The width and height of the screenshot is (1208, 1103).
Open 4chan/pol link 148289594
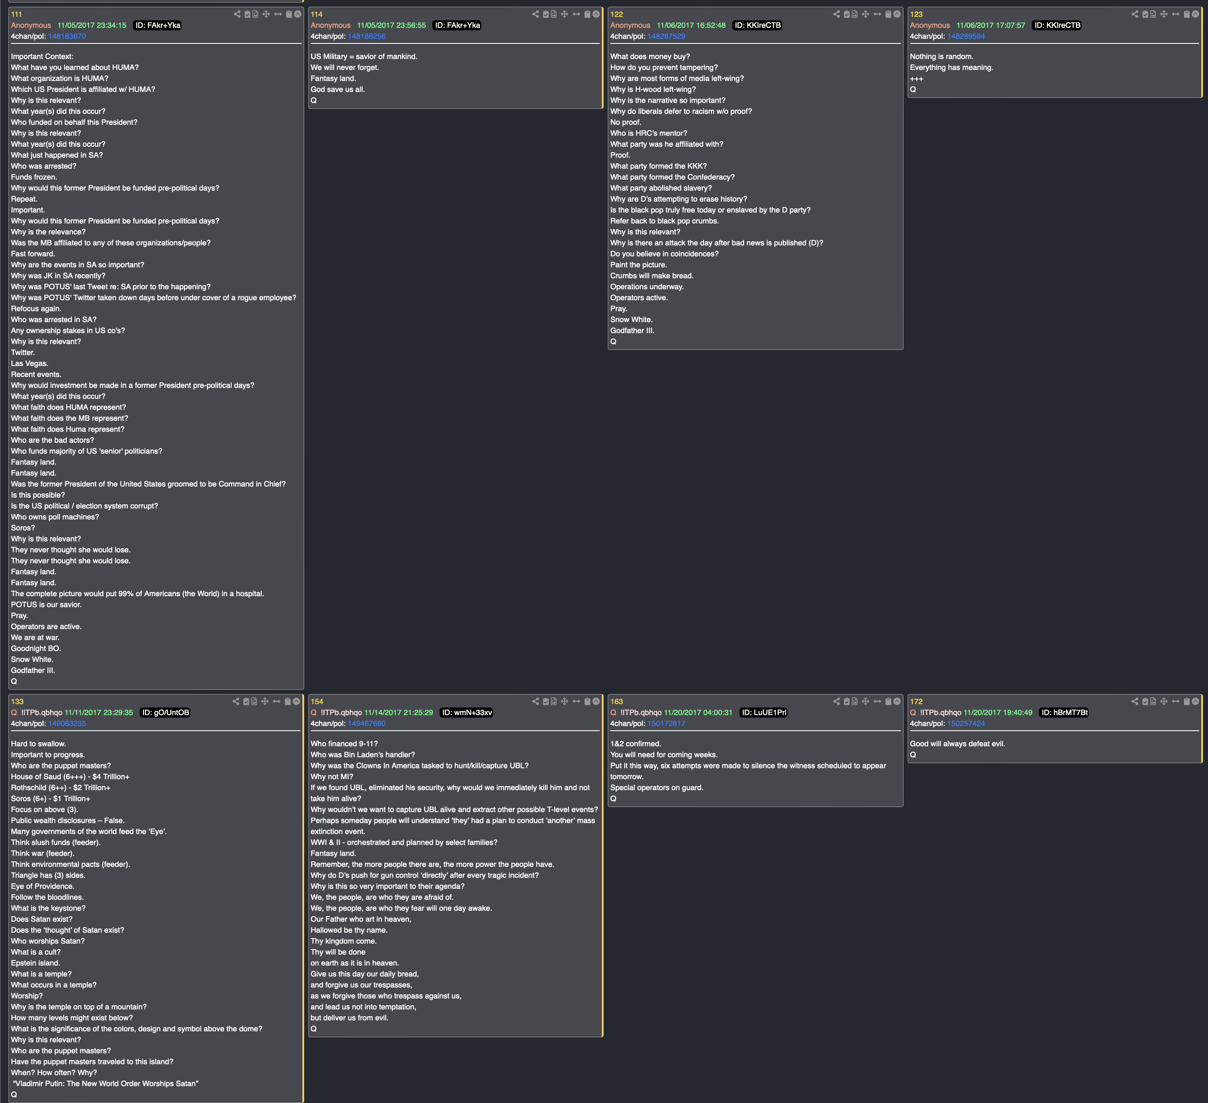click(966, 36)
